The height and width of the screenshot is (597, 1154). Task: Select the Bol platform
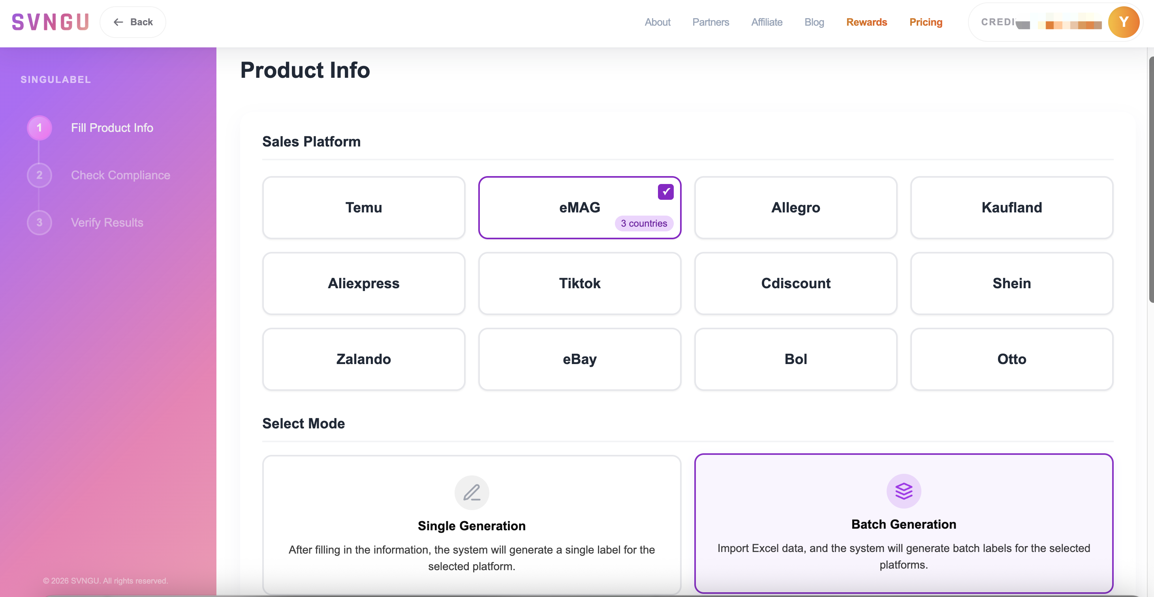(796, 359)
